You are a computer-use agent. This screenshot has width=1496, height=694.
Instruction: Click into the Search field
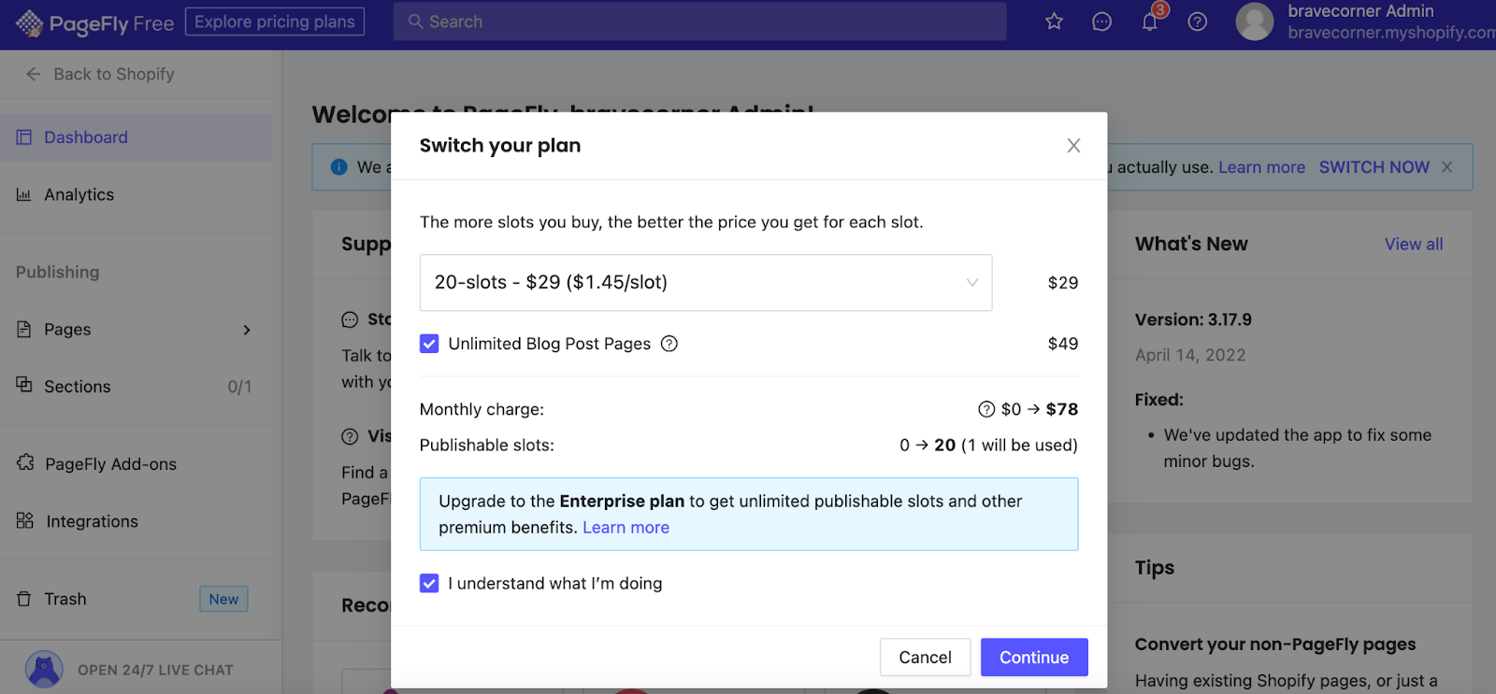coord(699,21)
